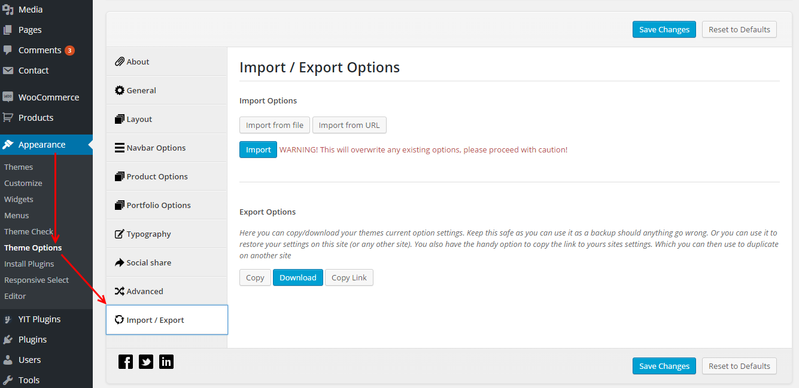
Task: Click the Navbar Options hamburger icon
Action: click(x=120, y=148)
